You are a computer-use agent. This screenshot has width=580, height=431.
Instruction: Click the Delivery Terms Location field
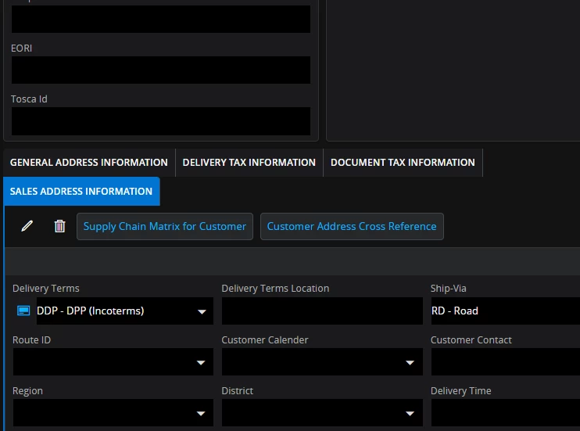click(x=322, y=311)
